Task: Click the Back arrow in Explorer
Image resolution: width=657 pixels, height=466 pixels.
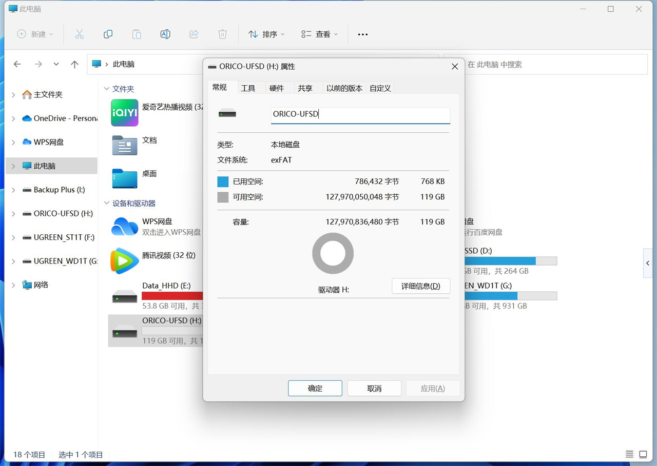Action: (17, 64)
